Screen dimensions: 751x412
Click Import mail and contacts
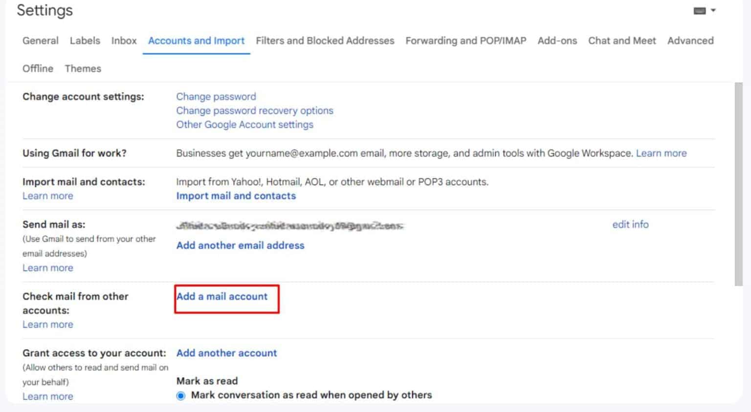236,196
